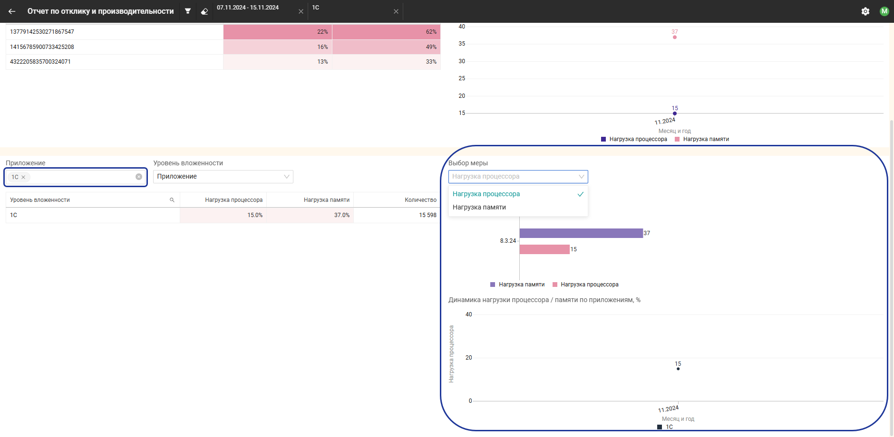Viewport: 894px width, 437px height.
Task: Remove the 1C filter in the top bar
Action: coord(396,11)
